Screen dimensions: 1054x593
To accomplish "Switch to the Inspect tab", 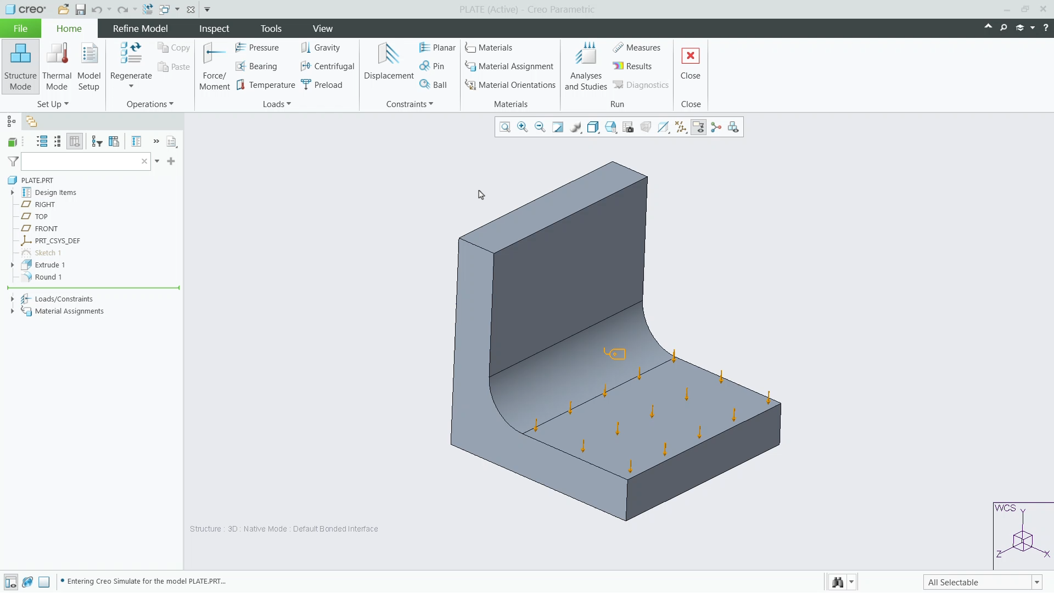I will [x=214, y=29].
